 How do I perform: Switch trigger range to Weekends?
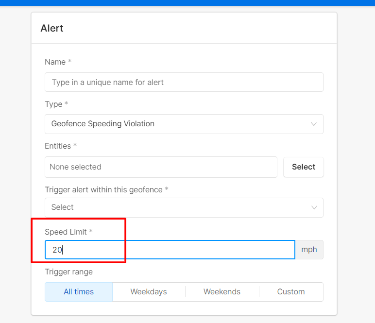click(x=222, y=292)
